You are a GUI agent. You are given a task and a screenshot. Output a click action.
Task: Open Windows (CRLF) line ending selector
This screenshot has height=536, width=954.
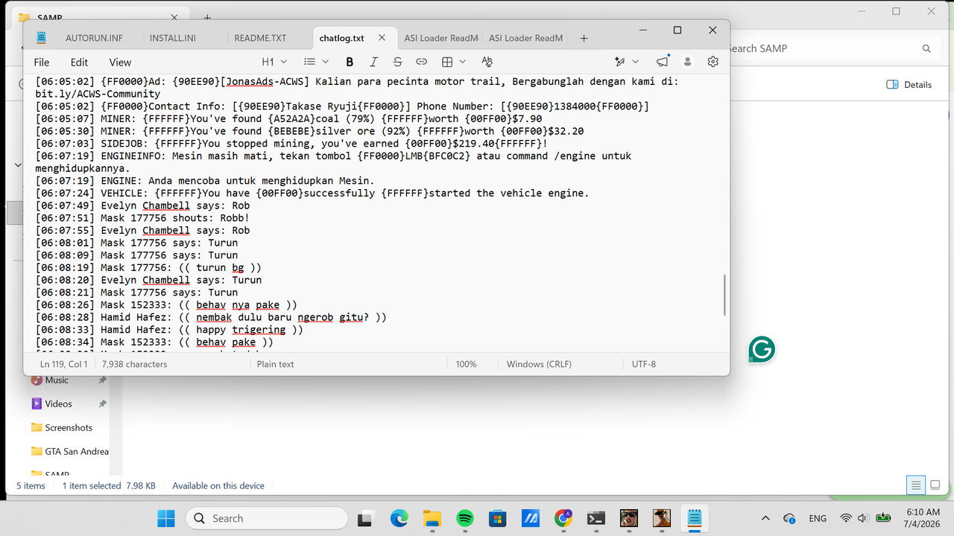[539, 364]
